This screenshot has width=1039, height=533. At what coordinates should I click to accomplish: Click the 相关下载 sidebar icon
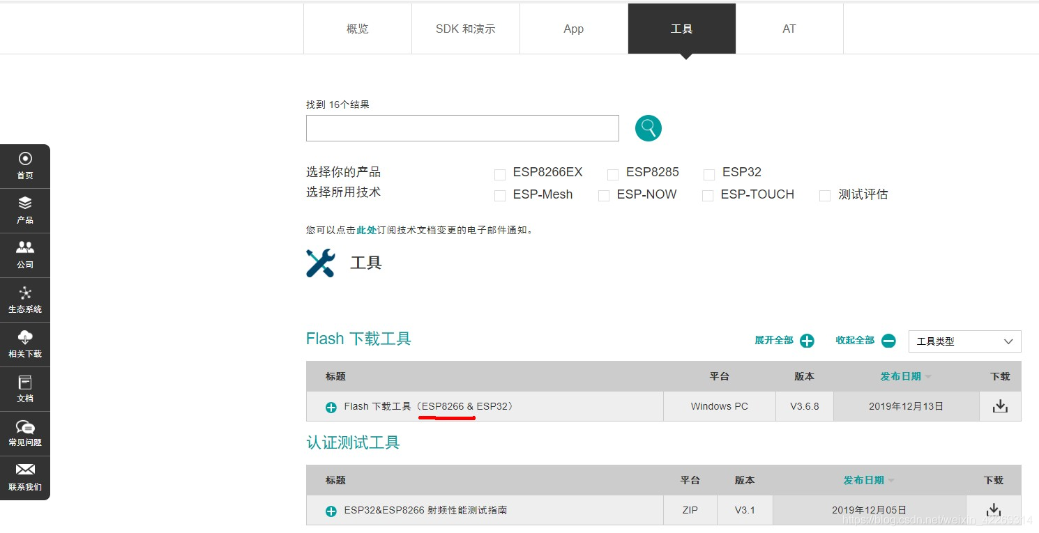pyautogui.click(x=25, y=344)
